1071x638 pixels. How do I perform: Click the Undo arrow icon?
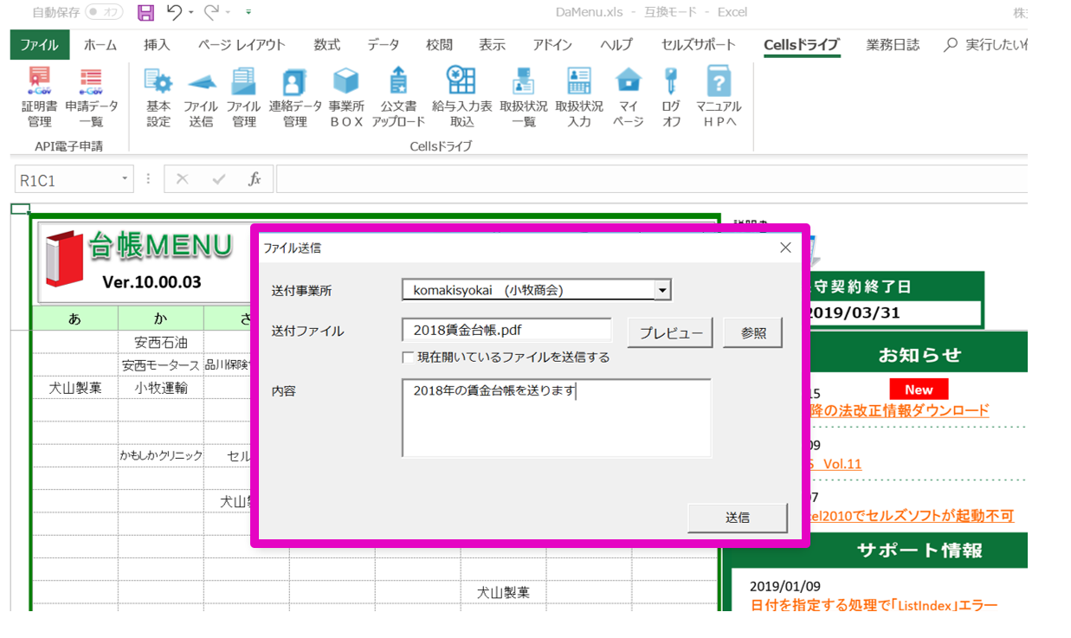coord(175,12)
